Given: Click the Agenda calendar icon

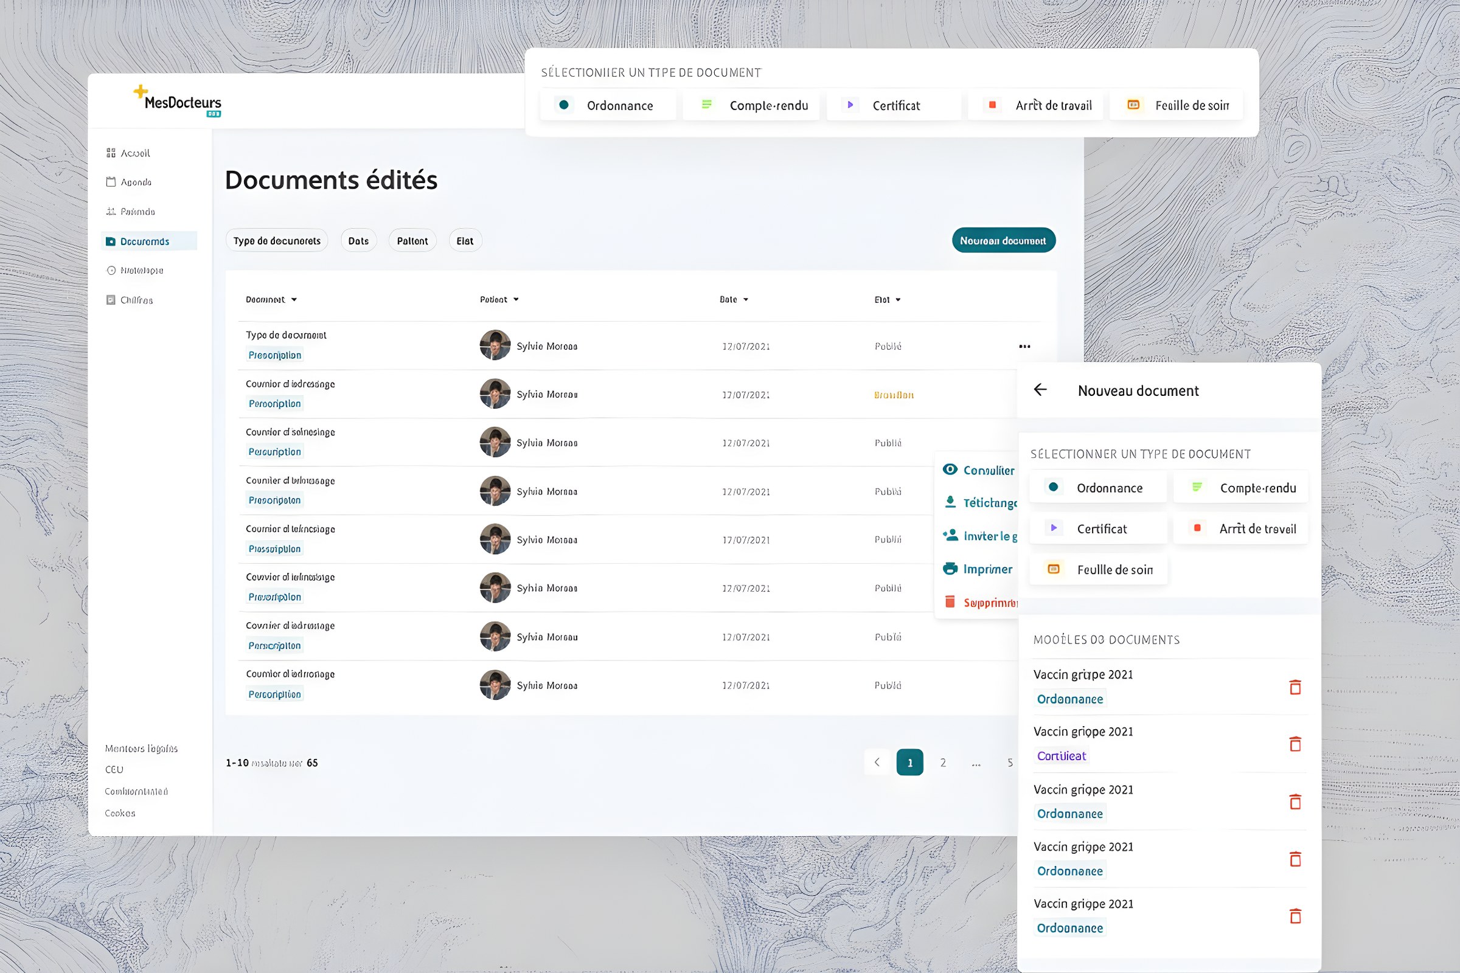Looking at the screenshot, I should [111, 182].
